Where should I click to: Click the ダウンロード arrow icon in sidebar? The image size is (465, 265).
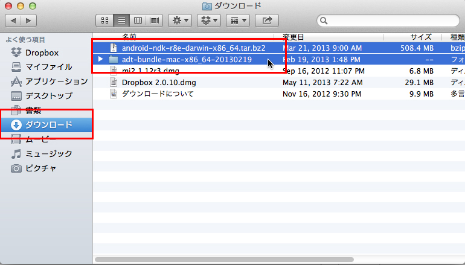coord(16,125)
